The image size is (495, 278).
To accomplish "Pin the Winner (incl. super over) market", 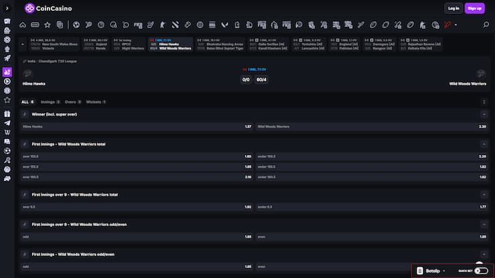I will (x=25, y=114).
